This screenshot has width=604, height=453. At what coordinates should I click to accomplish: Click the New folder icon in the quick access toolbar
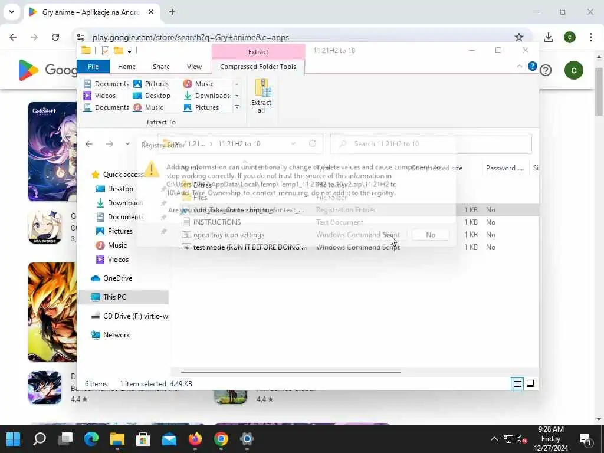[x=118, y=51]
